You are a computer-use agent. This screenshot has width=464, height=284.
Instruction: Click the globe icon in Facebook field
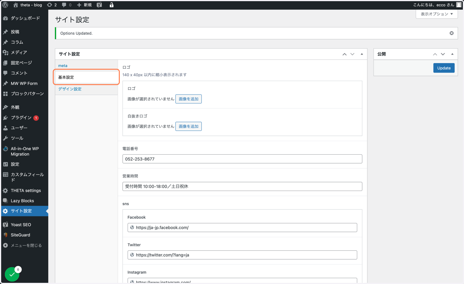tap(132, 228)
